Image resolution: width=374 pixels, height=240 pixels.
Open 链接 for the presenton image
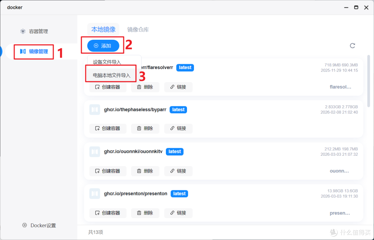(x=178, y=213)
